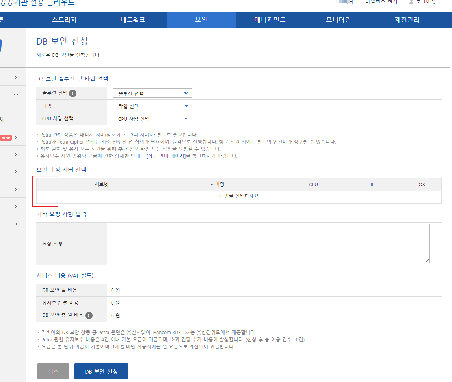This screenshot has width=452, height=382.
Task: Click the info icon beside 솔루션 선택
Action: (73, 93)
